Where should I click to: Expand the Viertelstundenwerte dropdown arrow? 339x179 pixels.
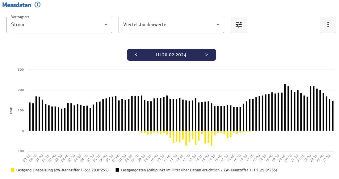[x=218, y=25]
